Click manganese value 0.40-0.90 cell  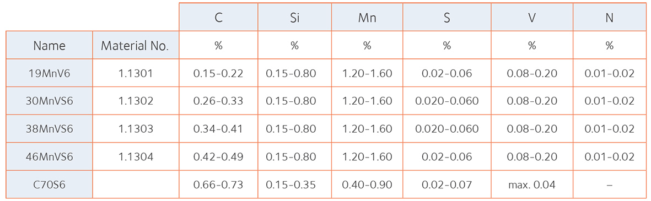(x=367, y=184)
